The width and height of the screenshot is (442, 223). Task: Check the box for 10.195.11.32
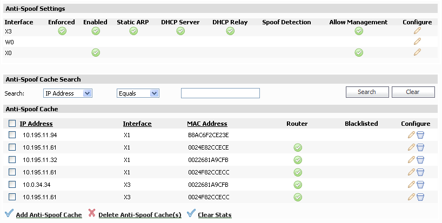click(x=12, y=160)
